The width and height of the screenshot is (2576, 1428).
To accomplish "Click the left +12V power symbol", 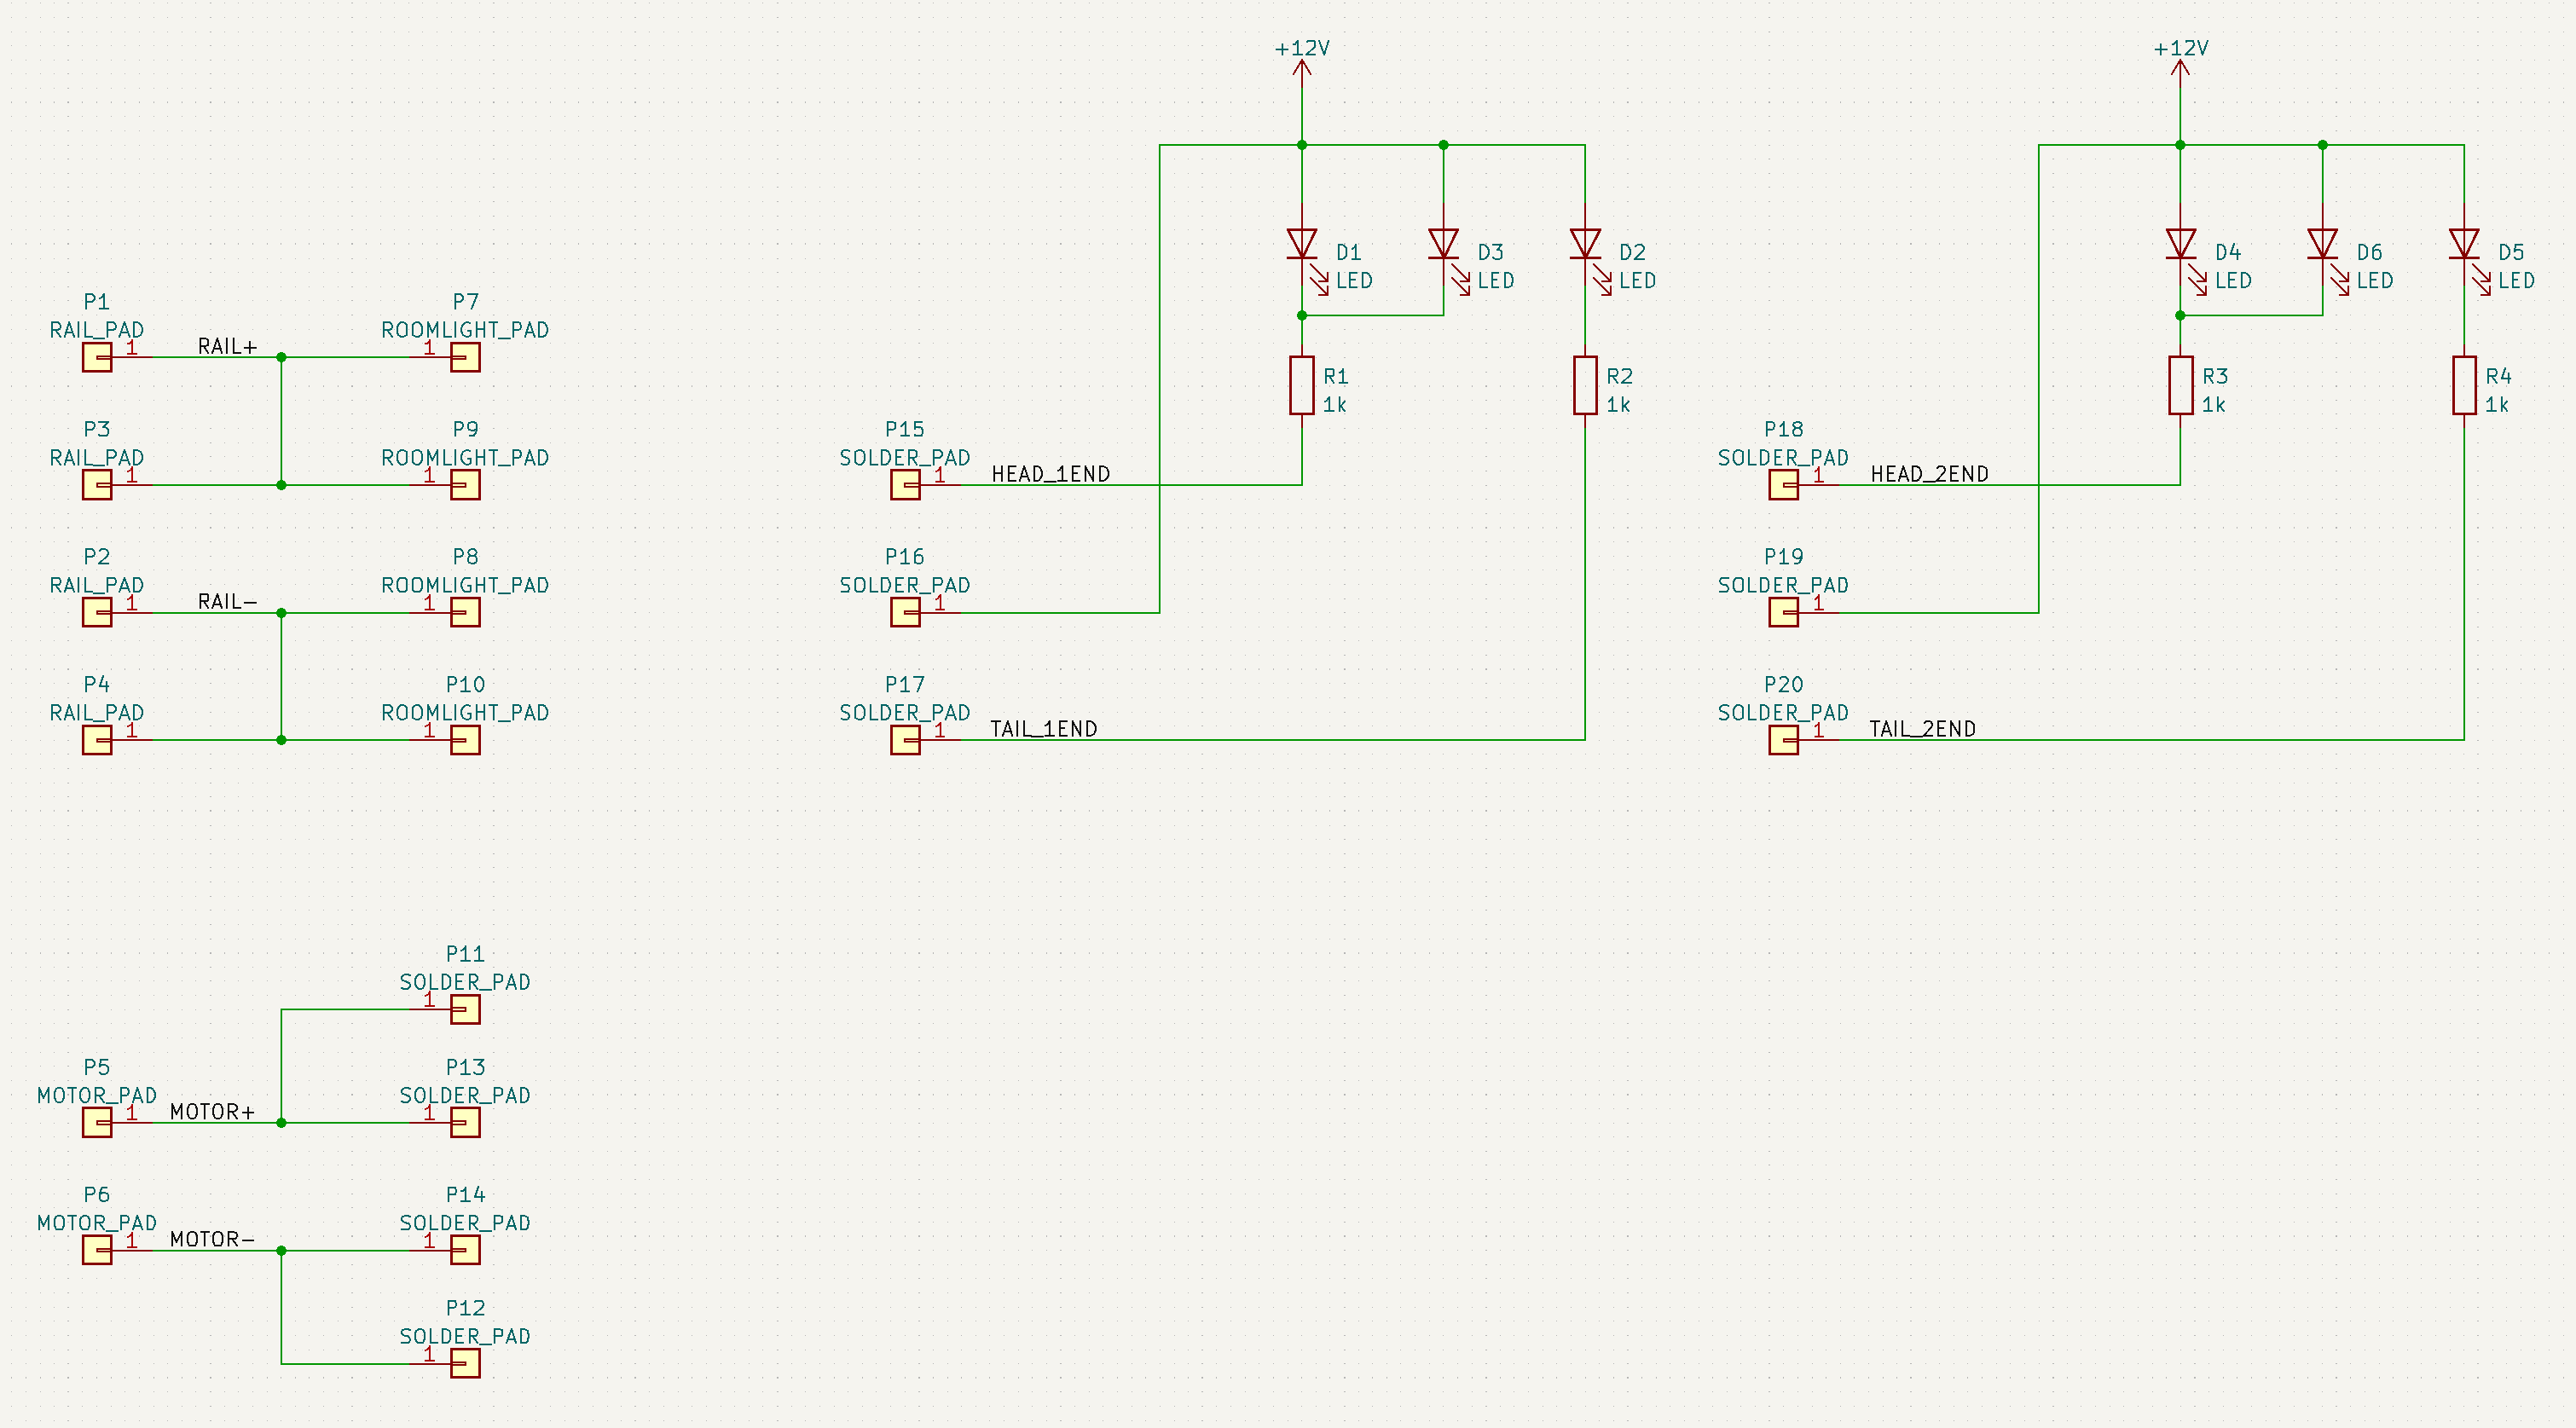I will pyautogui.click(x=1301, y=68).
